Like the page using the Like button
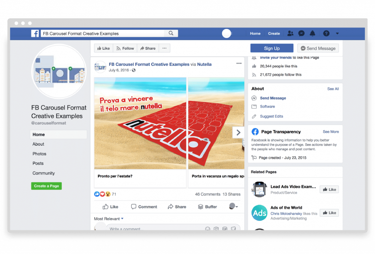 point(103,48)
